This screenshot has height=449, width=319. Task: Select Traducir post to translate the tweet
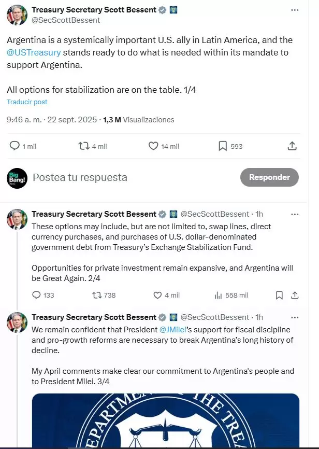click(27, 102)
